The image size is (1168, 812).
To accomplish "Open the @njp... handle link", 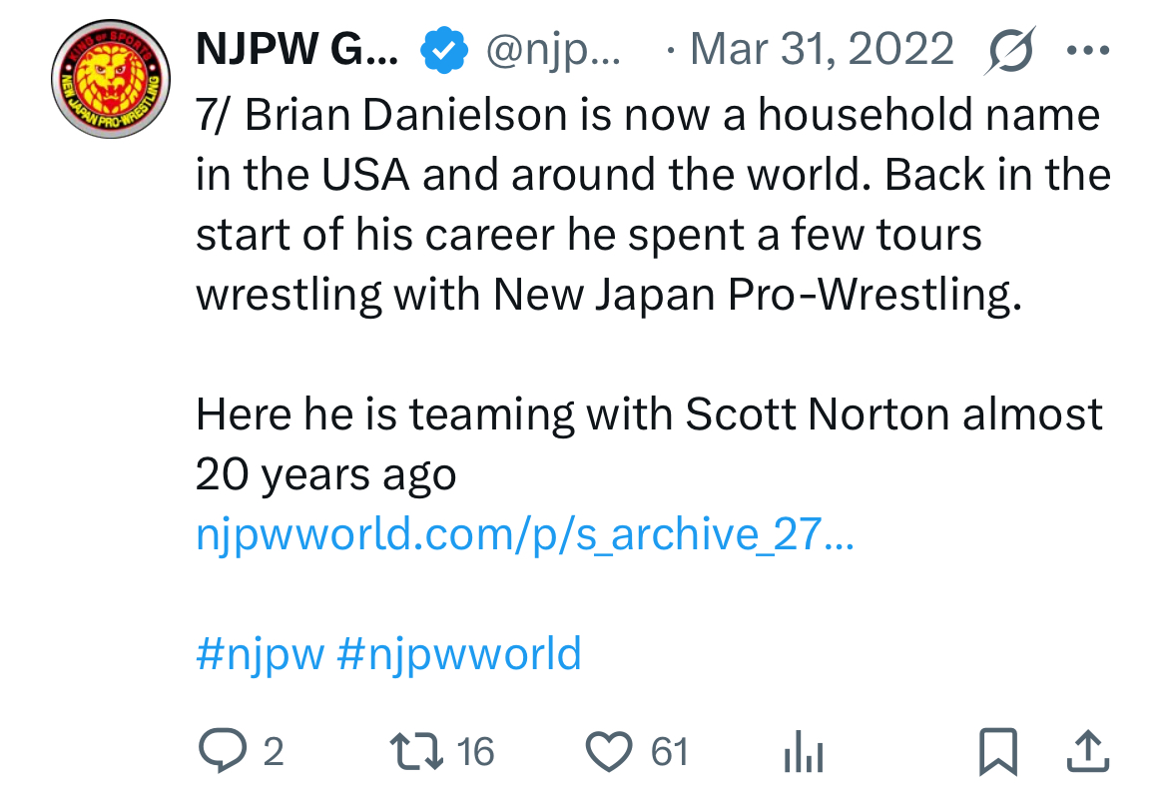I will tap(552, 50).
